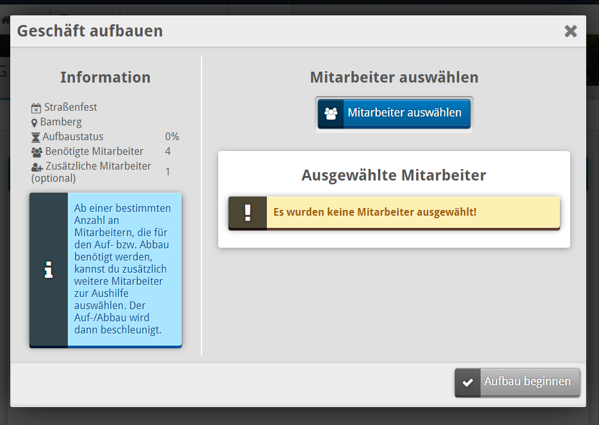
Task: Click the map pin icon beside Bamberg
Action: pyautogui.click(x=35, y=122)
